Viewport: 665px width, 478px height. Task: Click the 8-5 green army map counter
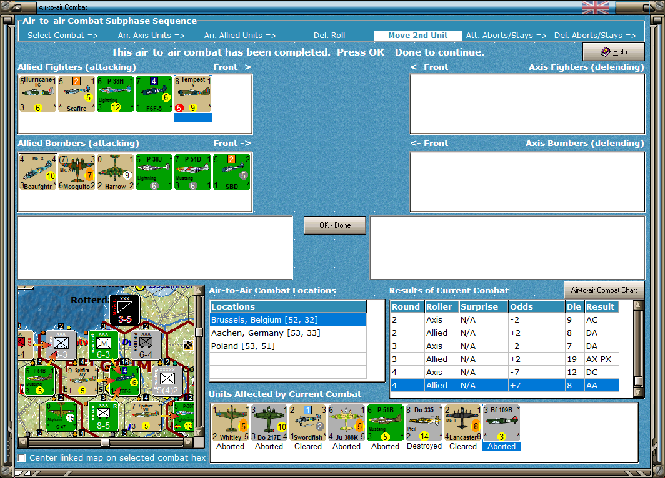(x=104, y=417)
